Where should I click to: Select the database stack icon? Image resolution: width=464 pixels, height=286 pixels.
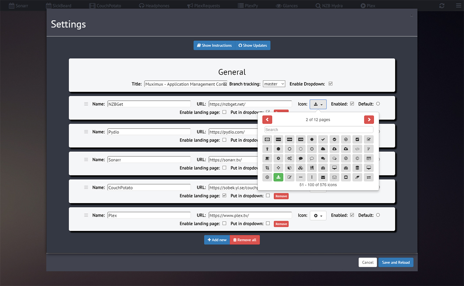pos(357,168)
